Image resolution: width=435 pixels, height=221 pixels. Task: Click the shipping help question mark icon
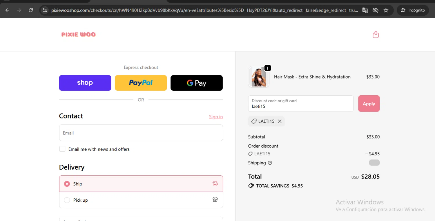(x=270, y=163)
